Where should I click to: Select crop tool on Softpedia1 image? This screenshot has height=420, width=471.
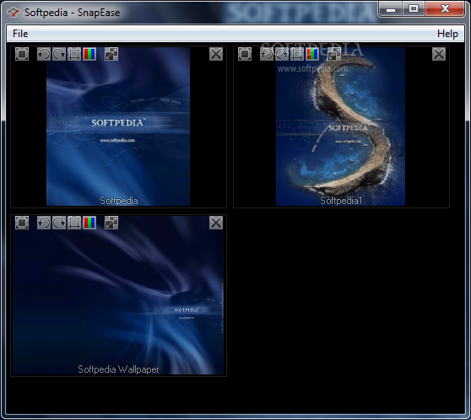tap(297, 54)
